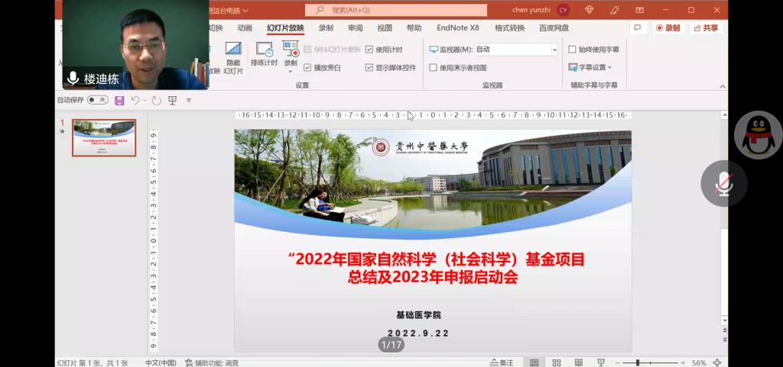
Task: Expand the Subtitle Settings dropdown
Action: coord(593,67)
